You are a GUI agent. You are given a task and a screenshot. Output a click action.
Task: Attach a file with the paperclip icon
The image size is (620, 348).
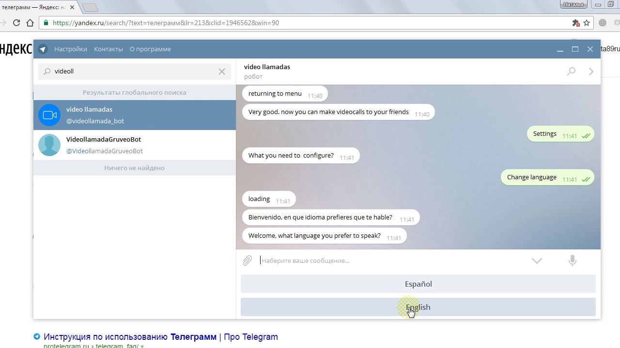(x=247, y=261)
